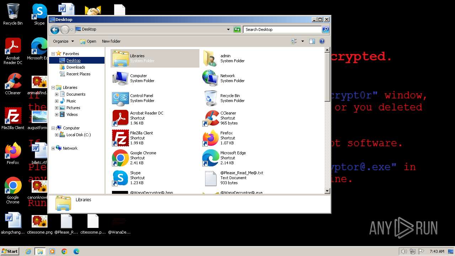455x256 pixels.
Task: Collapse the Libraries tree group
Action: [x=53, y=87]
